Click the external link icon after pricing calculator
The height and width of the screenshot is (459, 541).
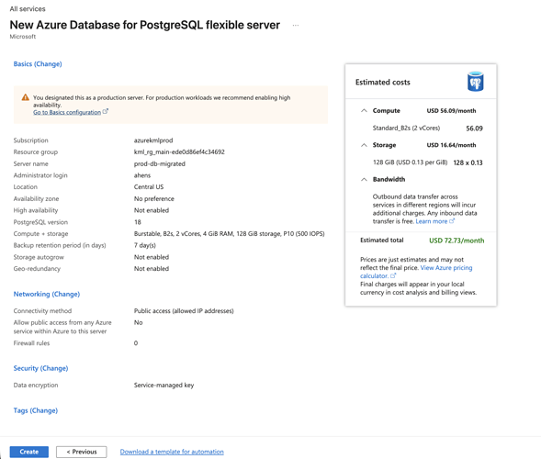[393, 275]
